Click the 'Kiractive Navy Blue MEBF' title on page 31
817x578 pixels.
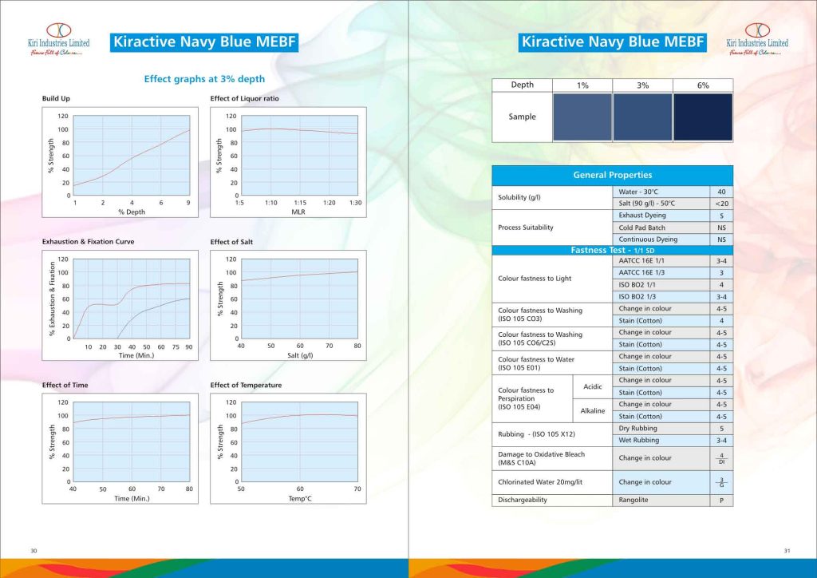(x=612, y=42)
